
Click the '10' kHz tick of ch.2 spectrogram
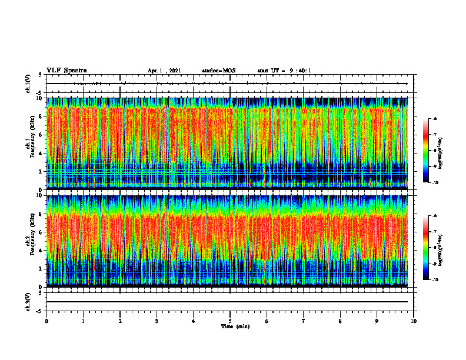coord(39,195)
